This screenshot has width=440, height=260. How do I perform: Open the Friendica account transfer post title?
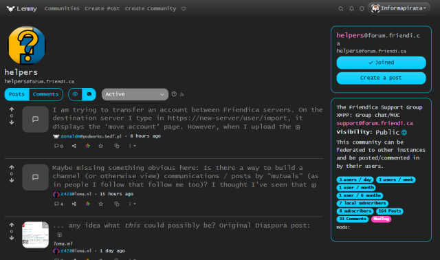188,118
